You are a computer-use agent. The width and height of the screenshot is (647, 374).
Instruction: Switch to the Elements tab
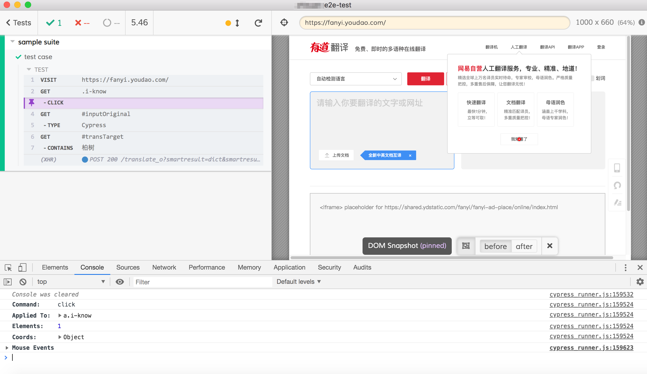click(55, 267)
